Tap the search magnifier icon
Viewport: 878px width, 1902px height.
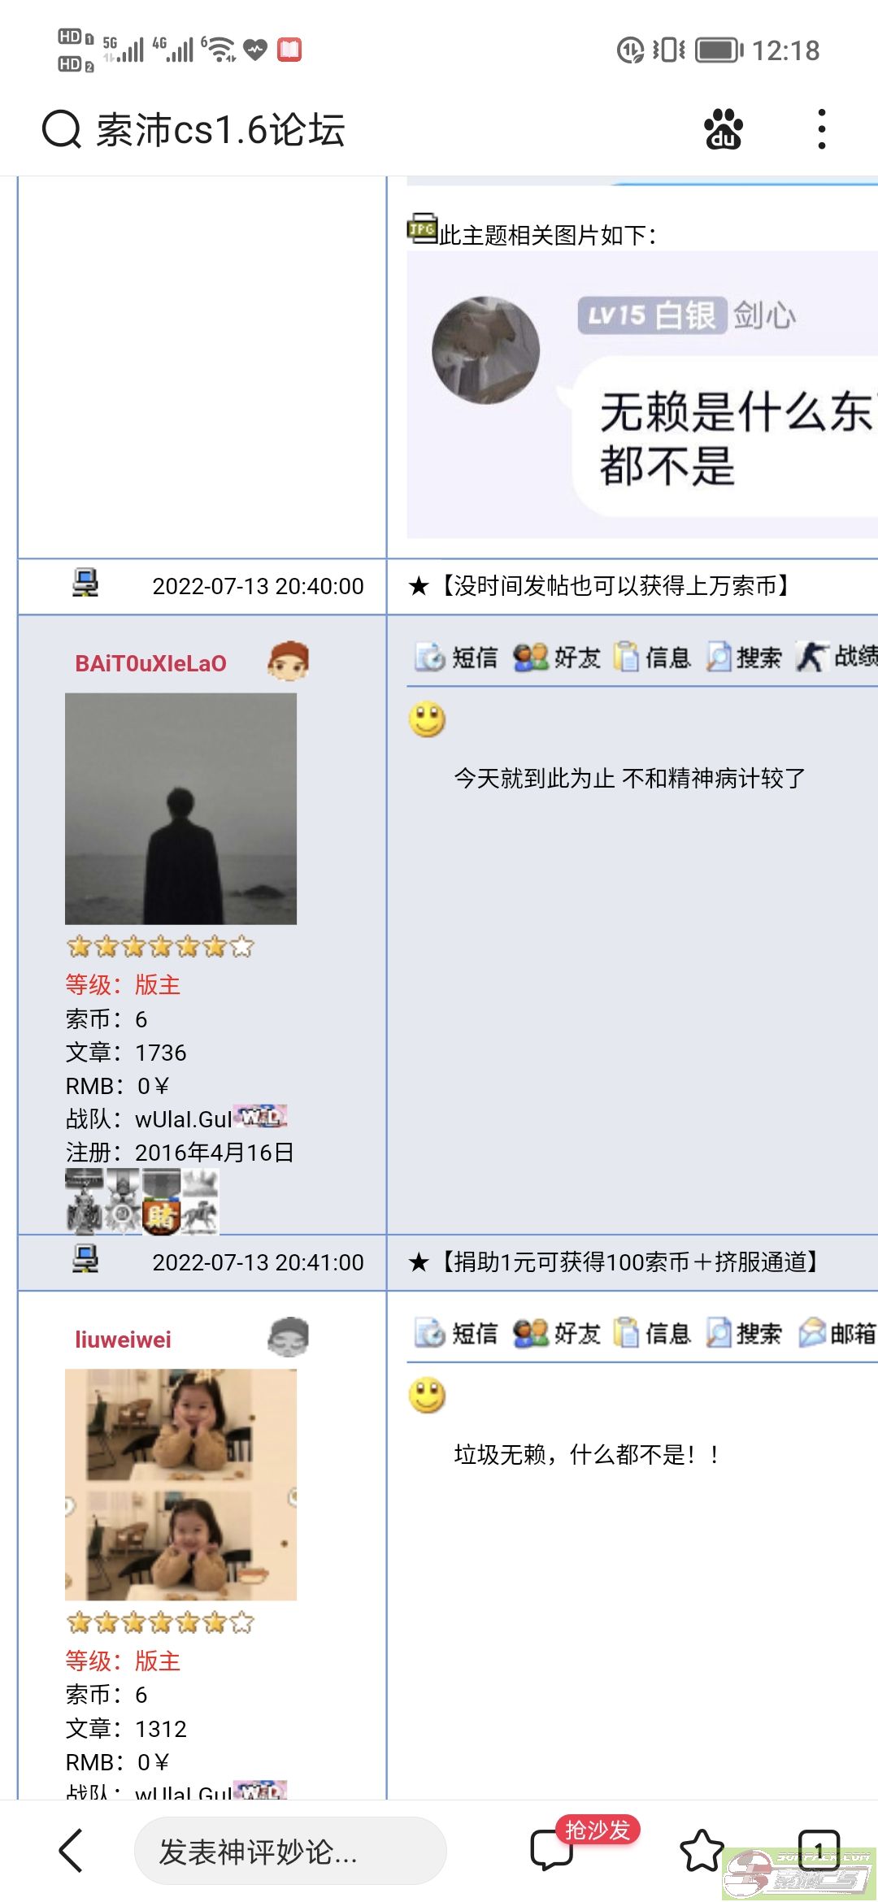tap(61, 129)
